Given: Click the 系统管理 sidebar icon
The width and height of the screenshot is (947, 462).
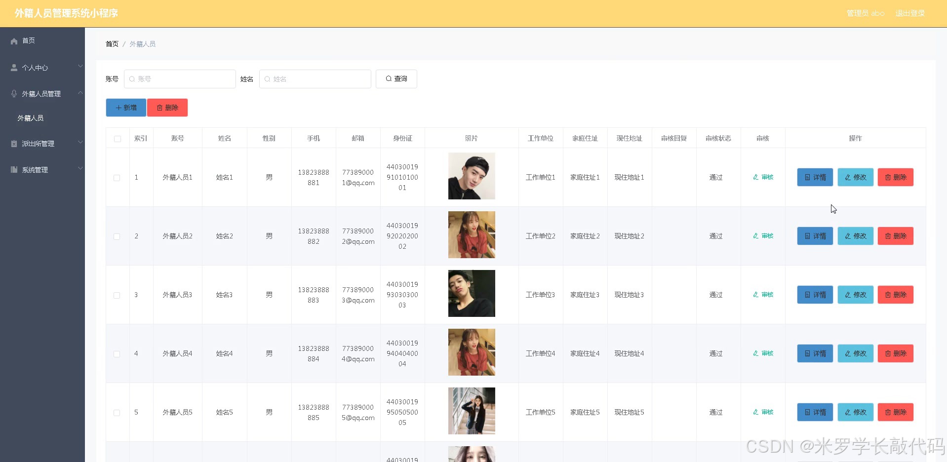Looking at the screenshot, I should (14, 170).
